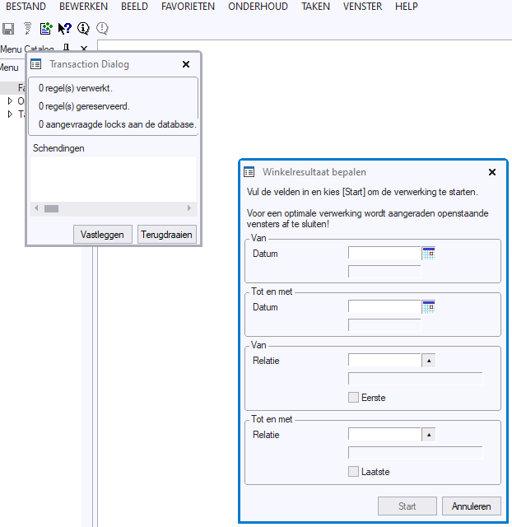512x527 pixels.
Task: Click the Tot en met Relatie input field
Action: tap(384, 435)
